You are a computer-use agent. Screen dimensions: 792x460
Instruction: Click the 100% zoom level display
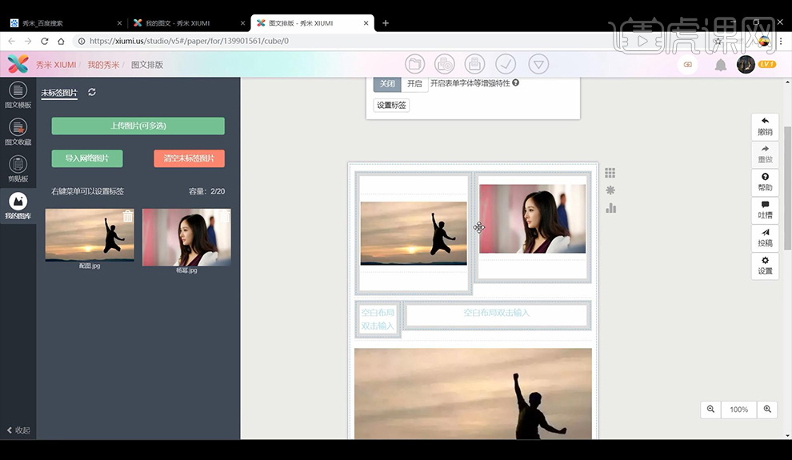pos(739,410)
